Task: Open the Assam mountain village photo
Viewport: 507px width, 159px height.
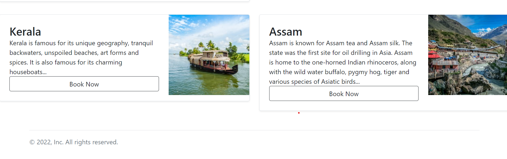Action: point(467,55)
